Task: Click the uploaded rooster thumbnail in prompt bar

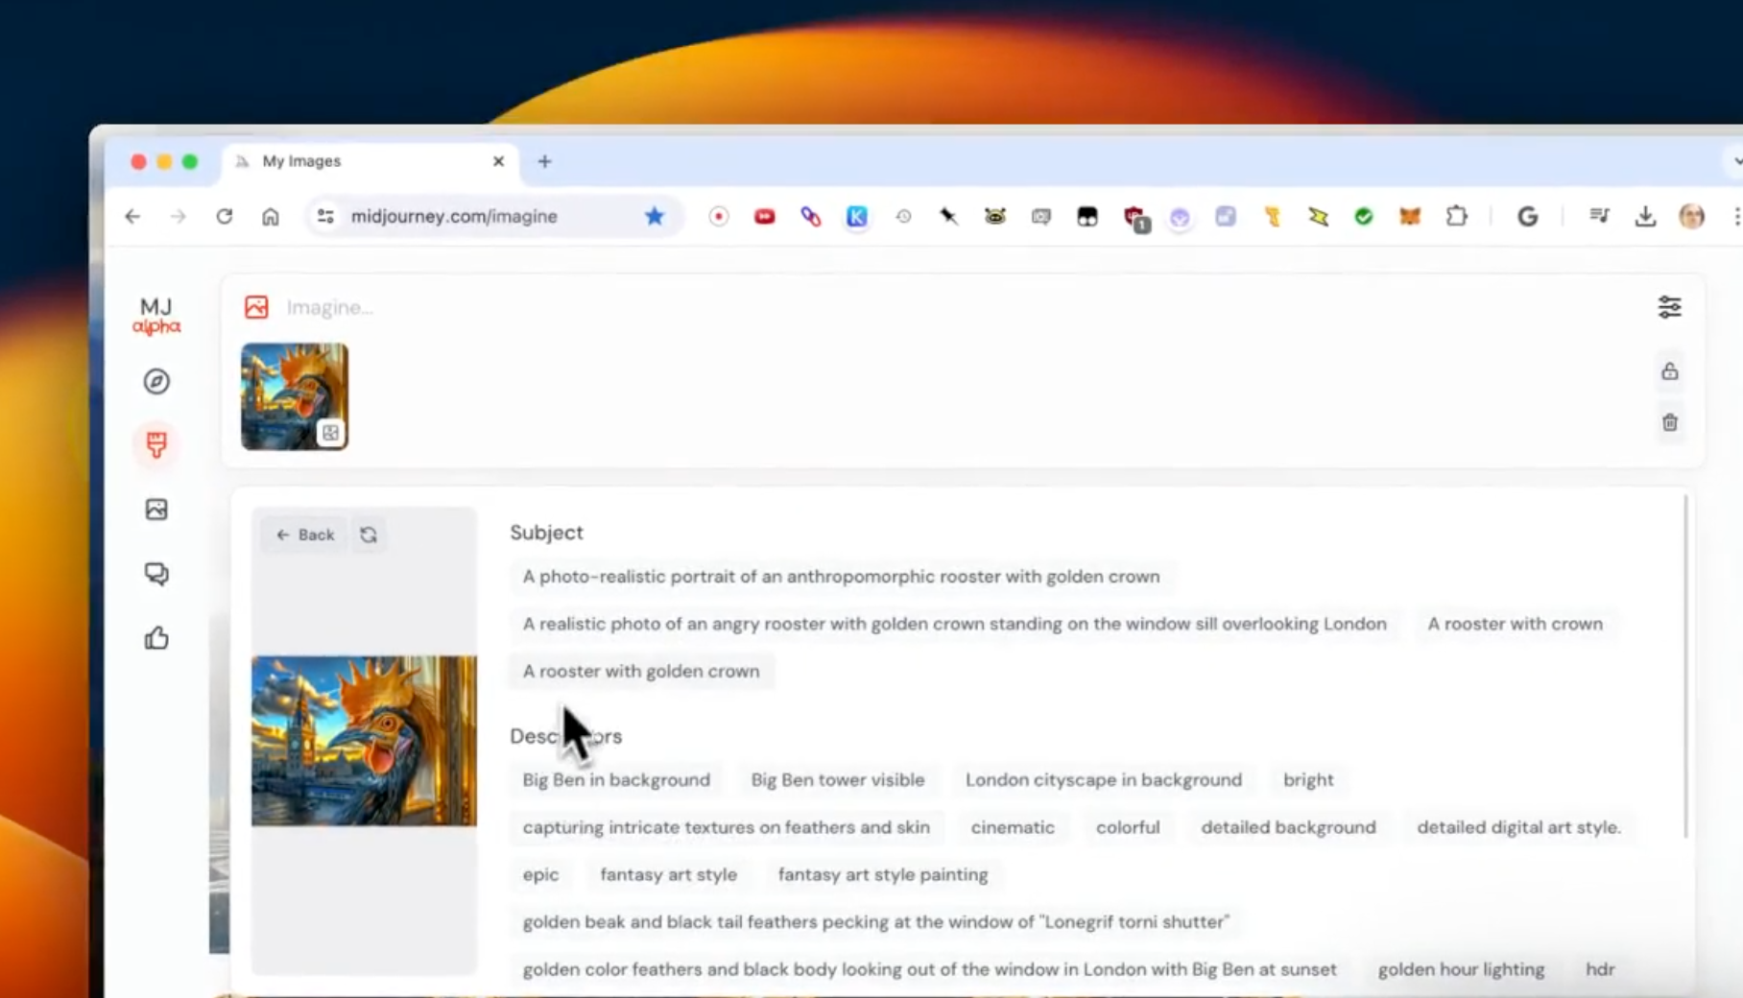Action: (x=295, y=396)
